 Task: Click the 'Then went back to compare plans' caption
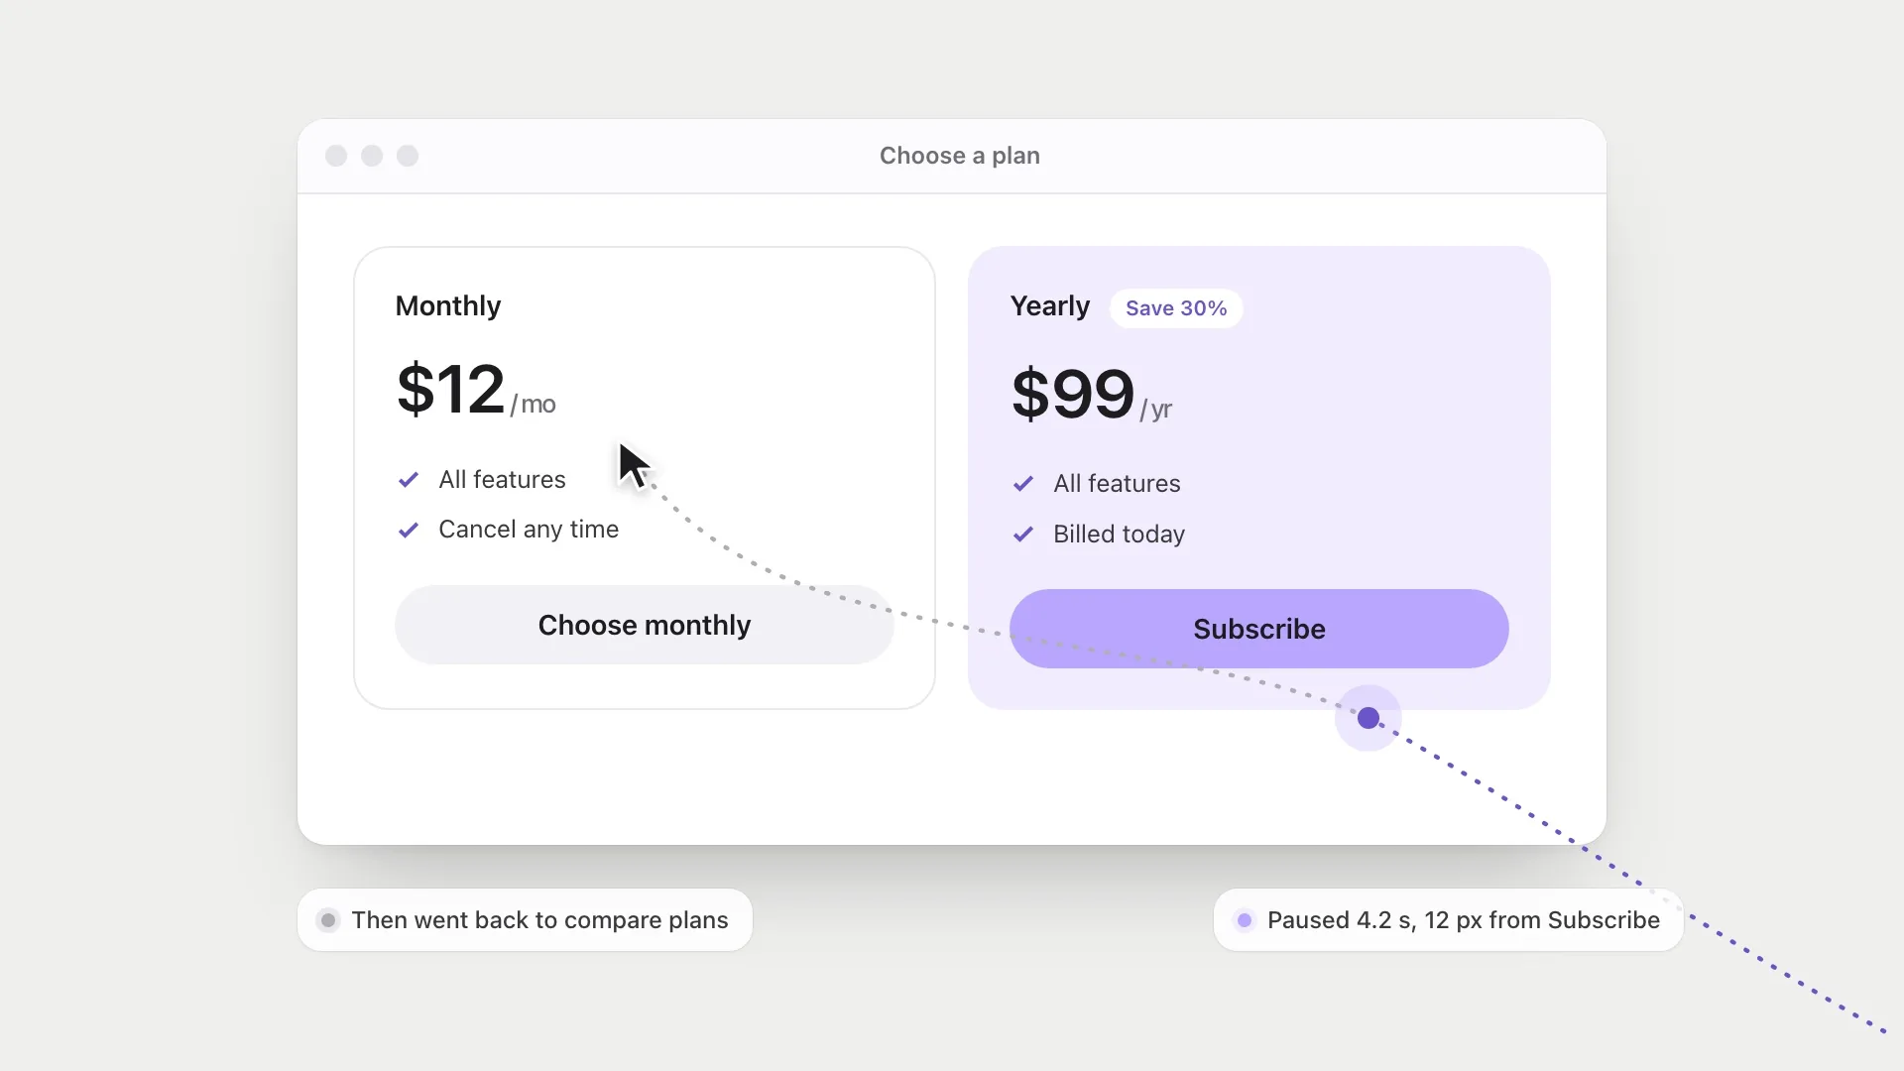[x=525, y=920]
